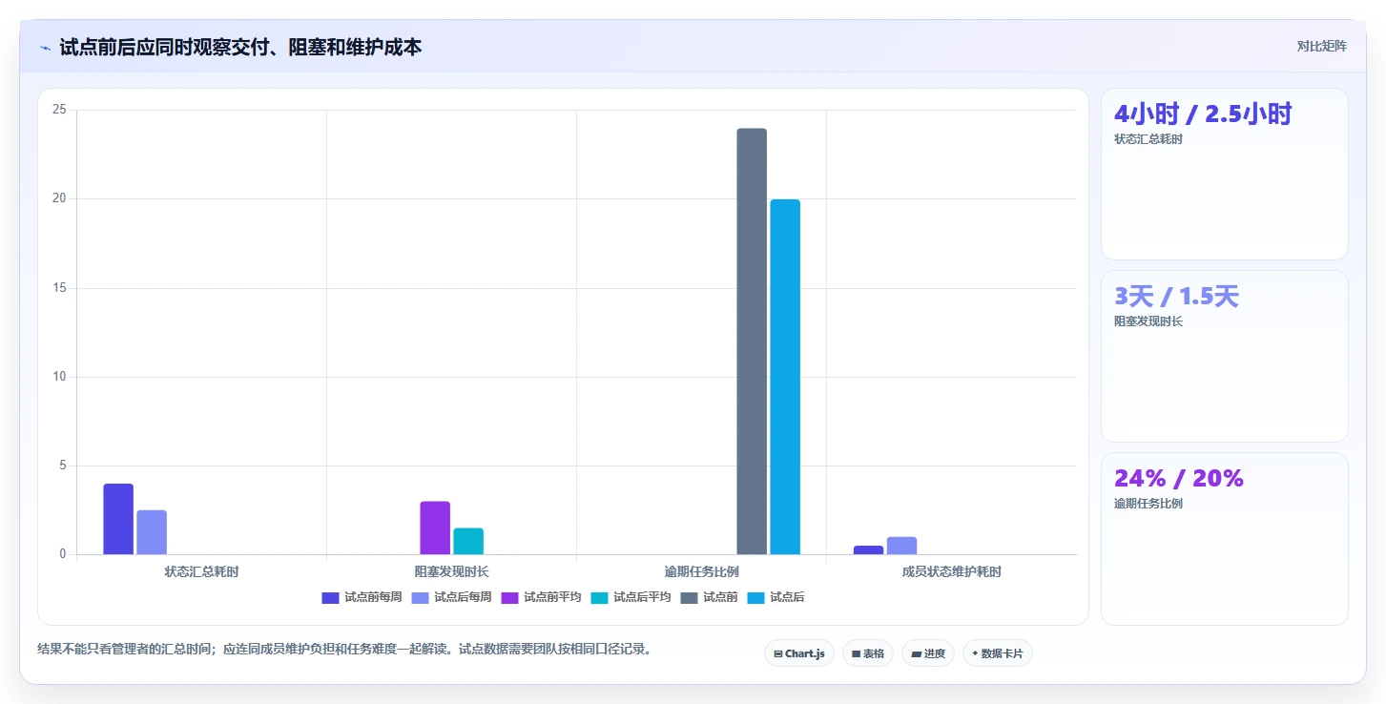Screen dimensions: 1386x704
Task: Click the 进度 tag
Action: point(928,653)
